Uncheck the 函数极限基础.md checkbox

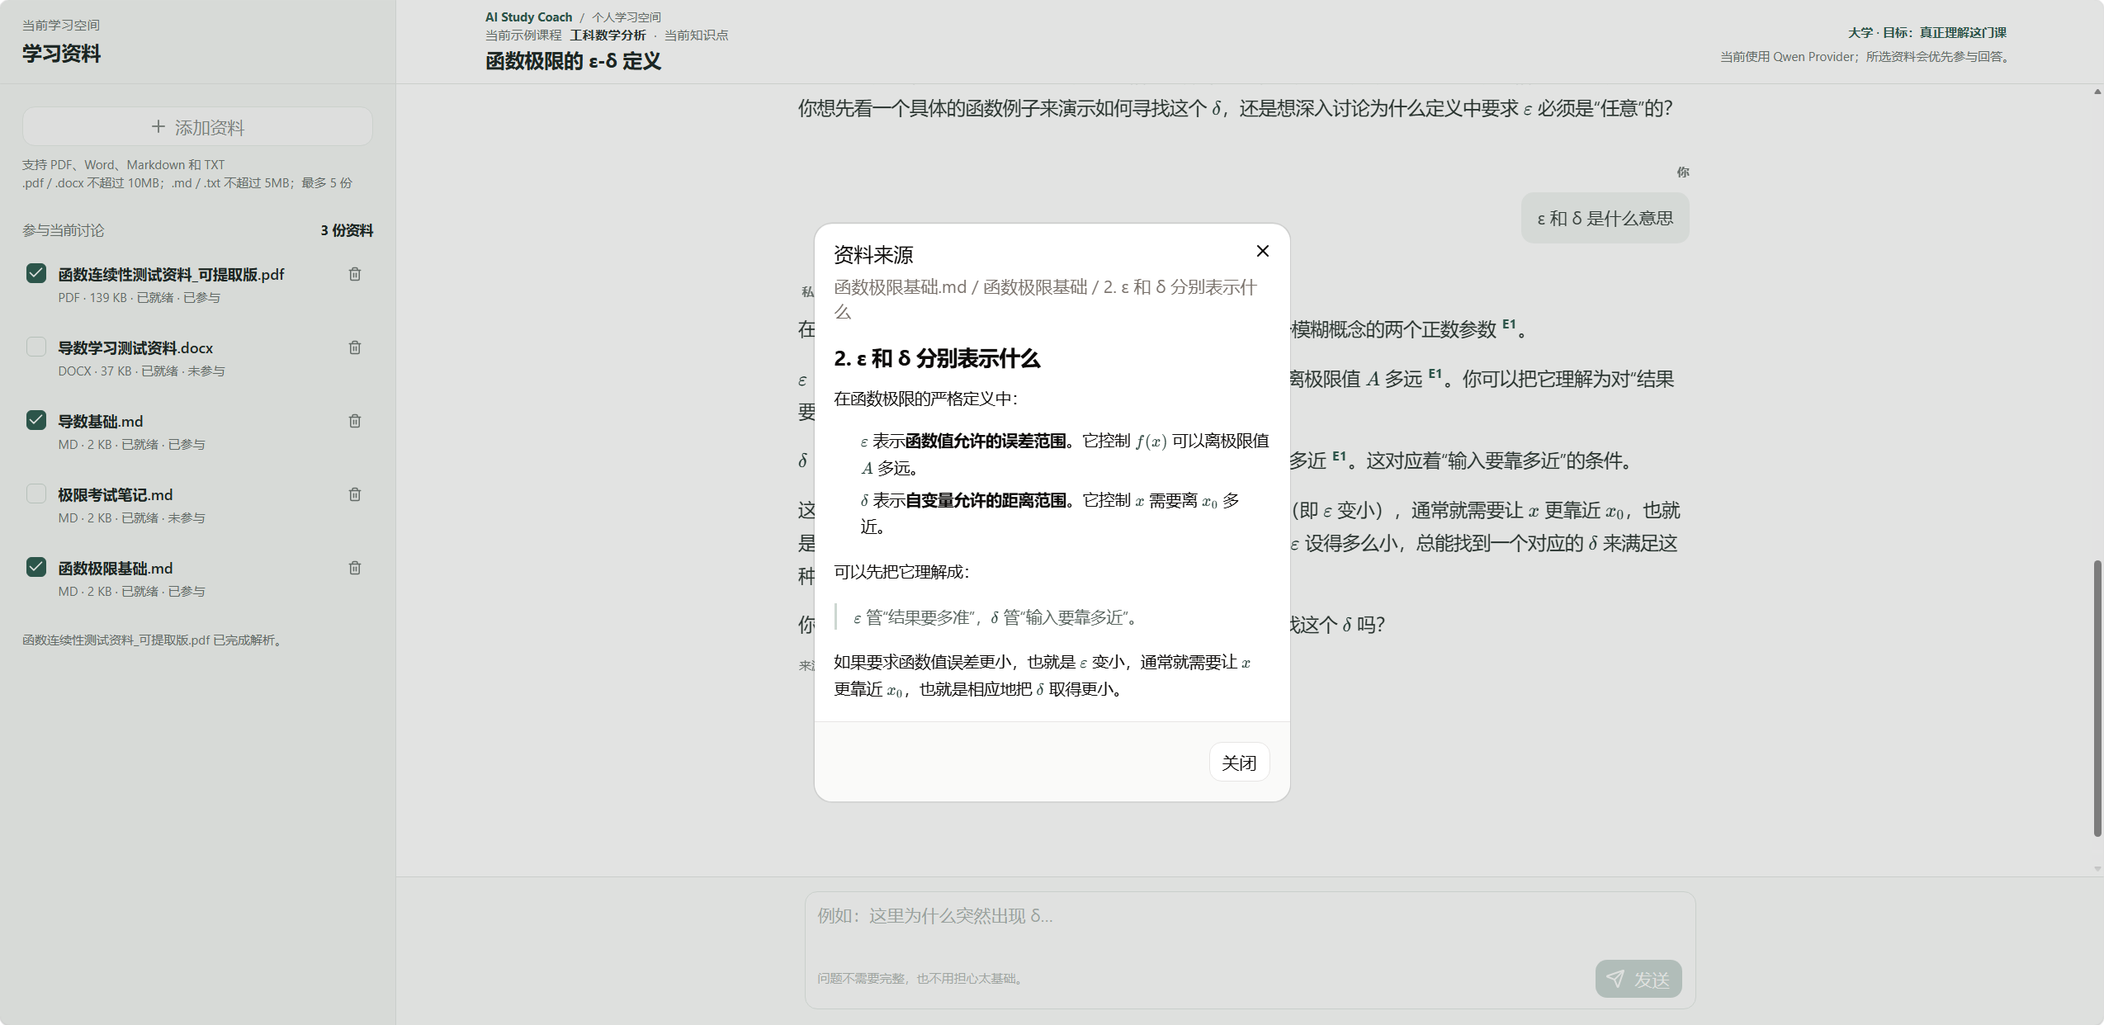click(36, 567)
